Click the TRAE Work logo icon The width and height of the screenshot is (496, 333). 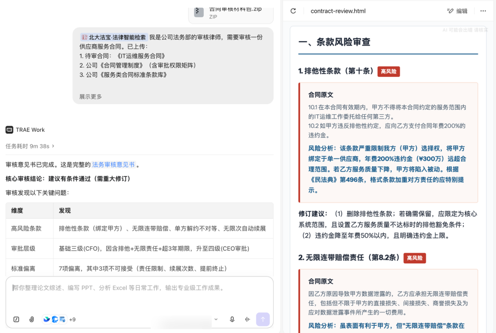(x=10, y=130)
